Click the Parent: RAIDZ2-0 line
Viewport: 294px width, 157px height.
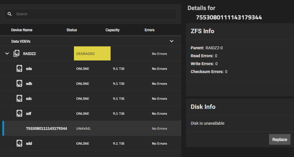207,48
